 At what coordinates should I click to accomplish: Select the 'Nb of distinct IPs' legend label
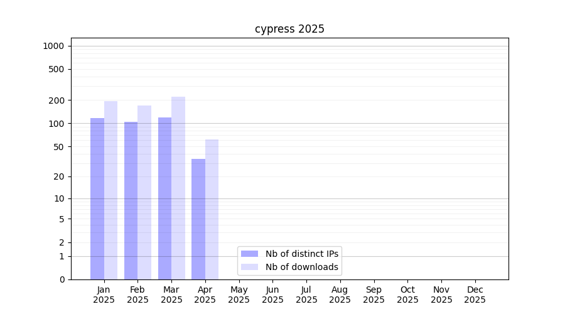click(x=301, y=254)
